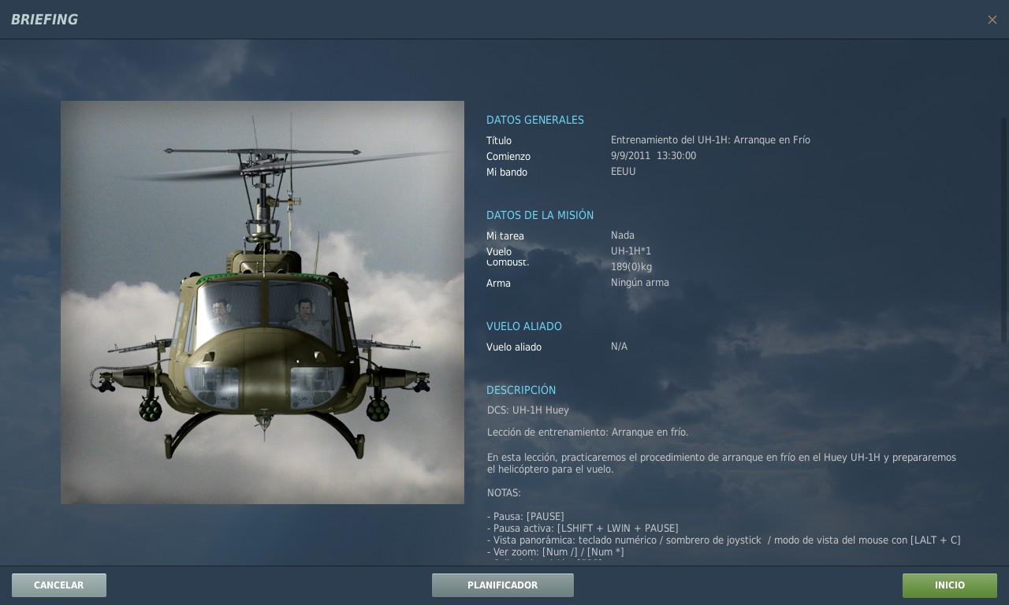Click the UH-1H*1 flight value
Viewport: 1009px width, 605px height.
631,251
